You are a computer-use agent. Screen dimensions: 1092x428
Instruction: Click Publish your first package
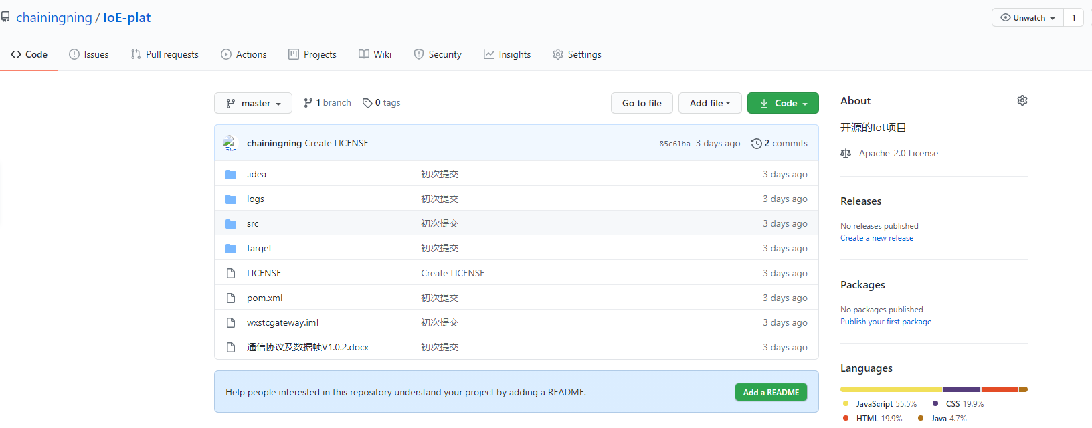tap(886, 322)
